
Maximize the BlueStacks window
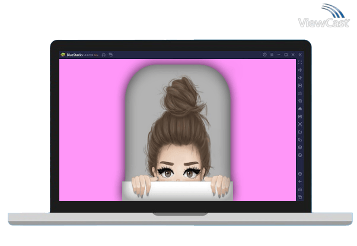286,55
